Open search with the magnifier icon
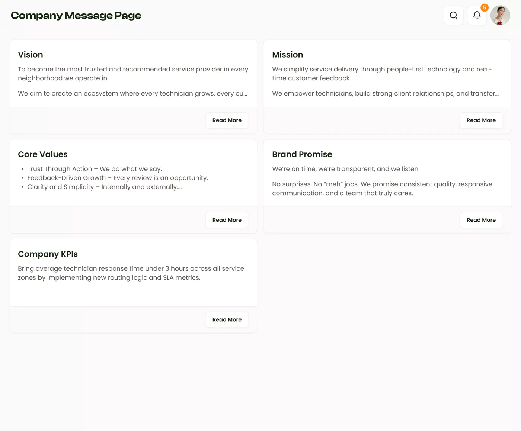Screen dimensions: 521x431 [453, 15]
